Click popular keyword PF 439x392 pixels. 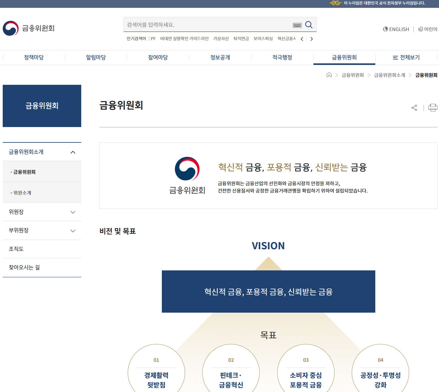pyautogui.click(x=153, y=39)
